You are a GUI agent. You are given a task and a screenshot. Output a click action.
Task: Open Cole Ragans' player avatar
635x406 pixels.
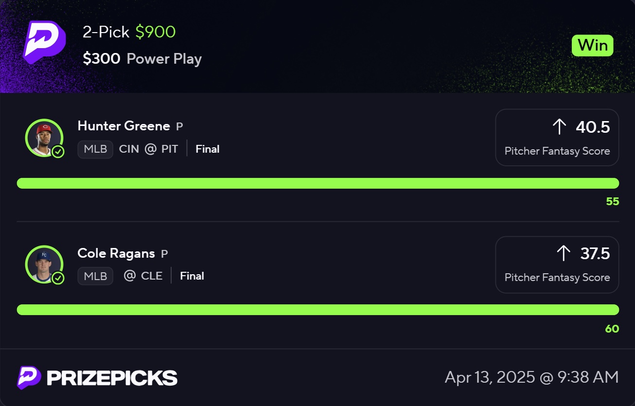point(44,265)
